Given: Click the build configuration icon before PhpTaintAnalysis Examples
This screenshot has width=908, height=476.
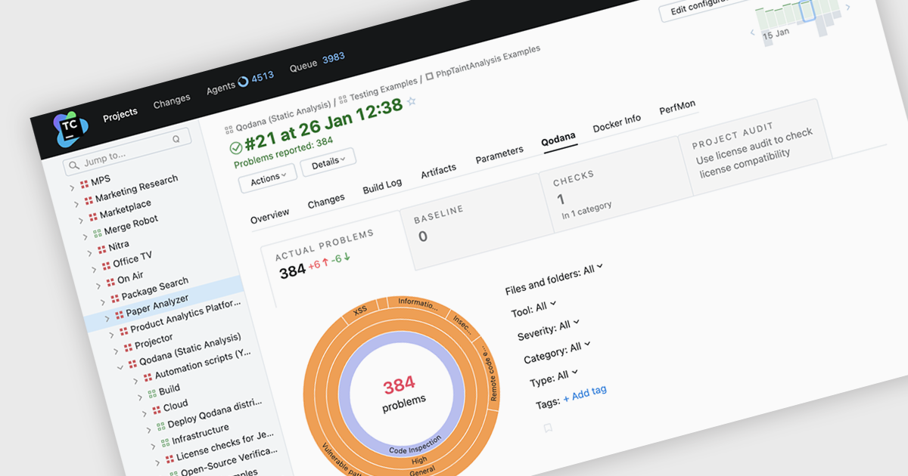Looking at the screenshot, I should pyautogui.click(x=430, y=76).
